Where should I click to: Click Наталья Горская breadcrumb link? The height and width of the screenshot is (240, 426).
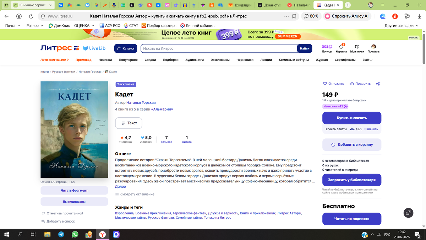(x=90, y=72)
